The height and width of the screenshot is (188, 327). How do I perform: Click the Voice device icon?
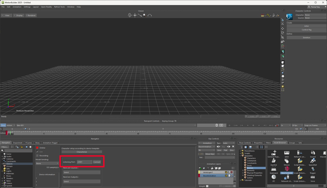[x=313, y=177]
